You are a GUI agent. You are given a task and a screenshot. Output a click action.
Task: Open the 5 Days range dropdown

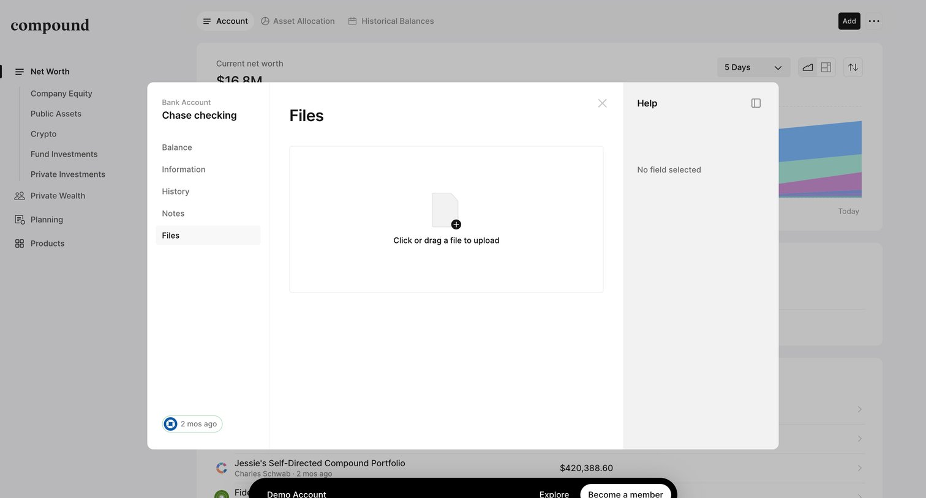point(753,67)
